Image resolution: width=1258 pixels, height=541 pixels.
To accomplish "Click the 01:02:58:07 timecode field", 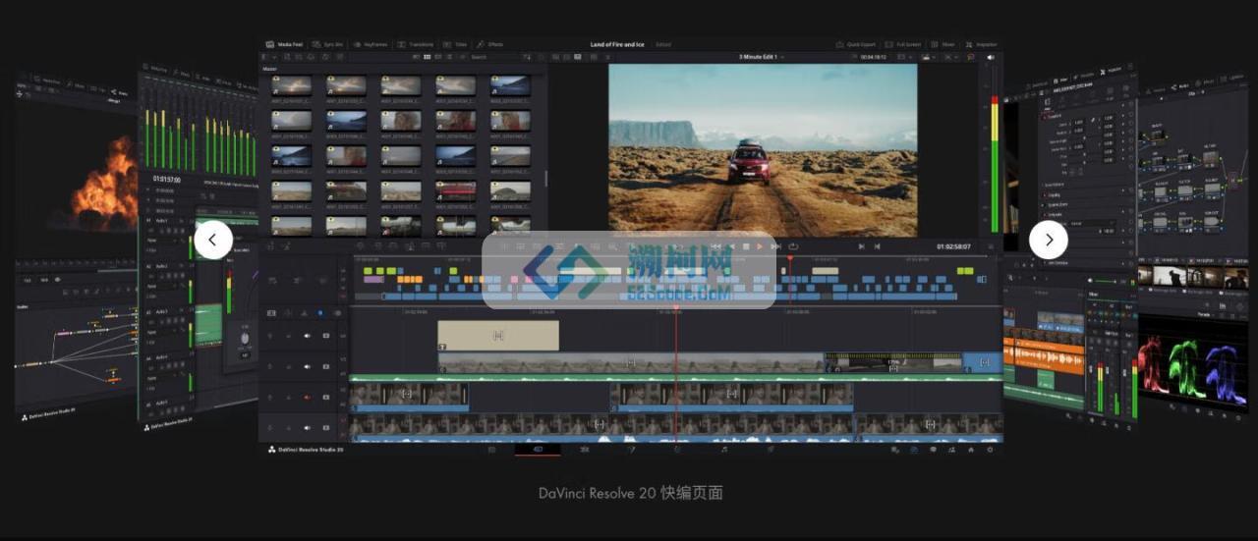I will [952, 246].
